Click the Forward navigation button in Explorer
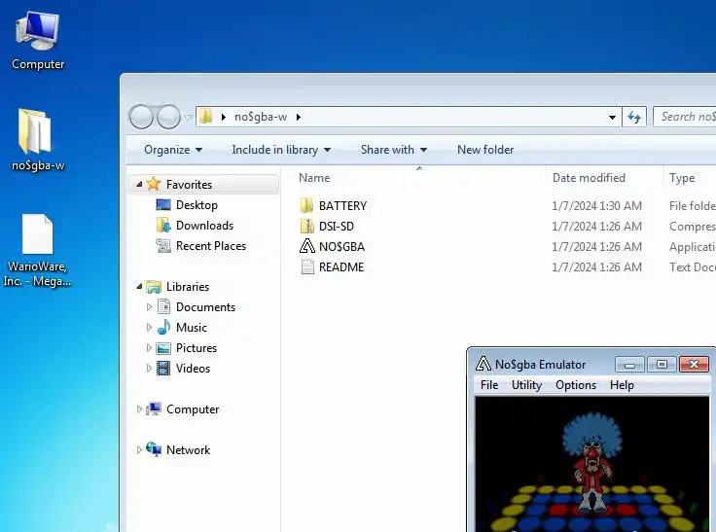 pos(168,117)
